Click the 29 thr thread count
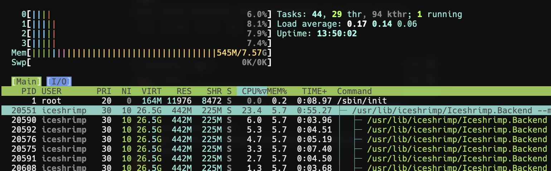Screen dimensions: 551x171 (x=347, y=15)
